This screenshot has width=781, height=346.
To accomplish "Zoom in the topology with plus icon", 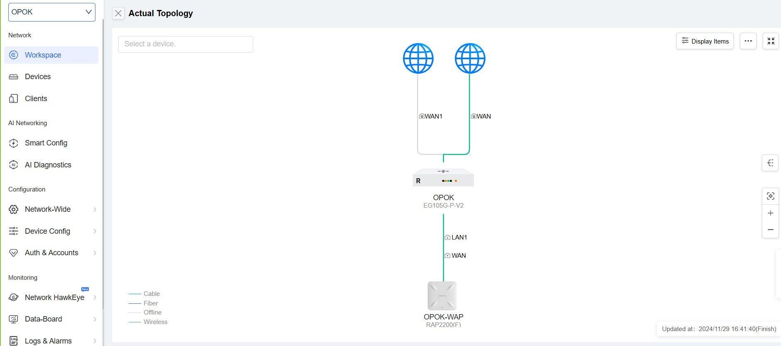I will (771, 213).
